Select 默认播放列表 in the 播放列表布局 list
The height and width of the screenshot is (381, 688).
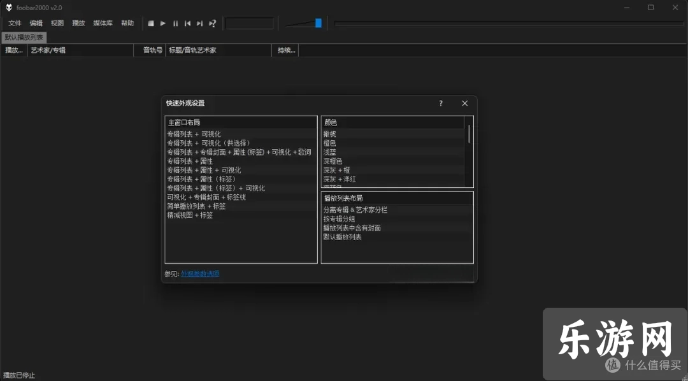[398, 237]
